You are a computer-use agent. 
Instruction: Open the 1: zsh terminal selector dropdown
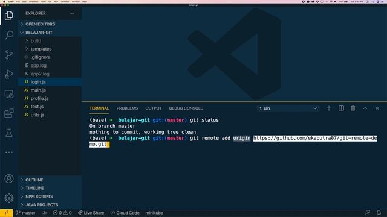tap(288, 108)
